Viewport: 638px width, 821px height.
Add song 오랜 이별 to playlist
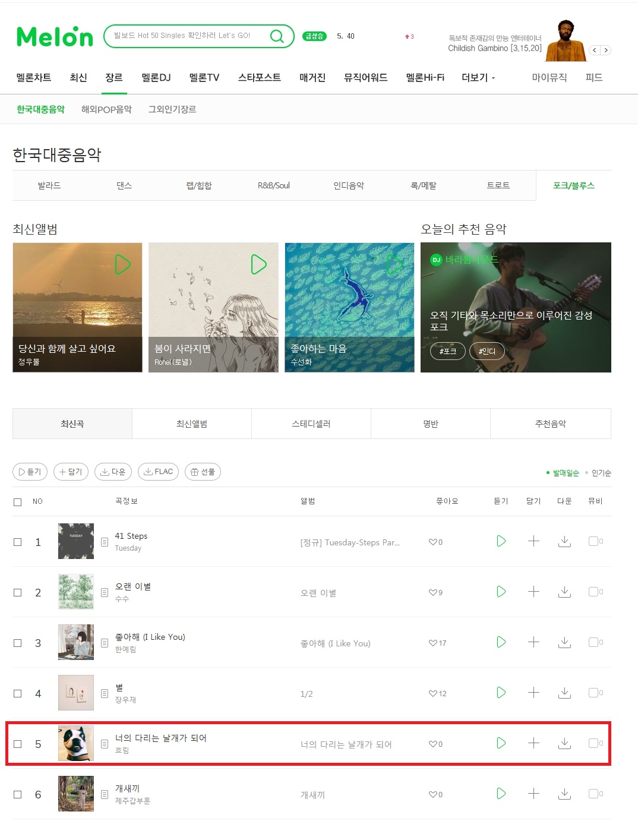(x=533, y=592)
